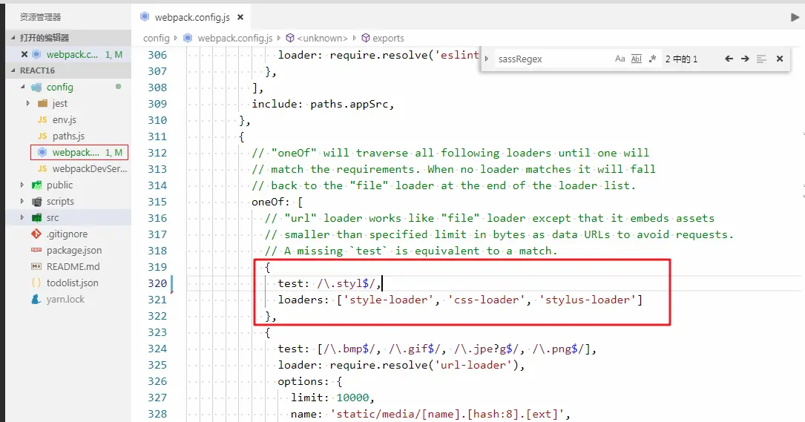Click the yarn icon beside yarn.lock
Image resolution: width=805 pixels, height=422 pixels.
36,300
